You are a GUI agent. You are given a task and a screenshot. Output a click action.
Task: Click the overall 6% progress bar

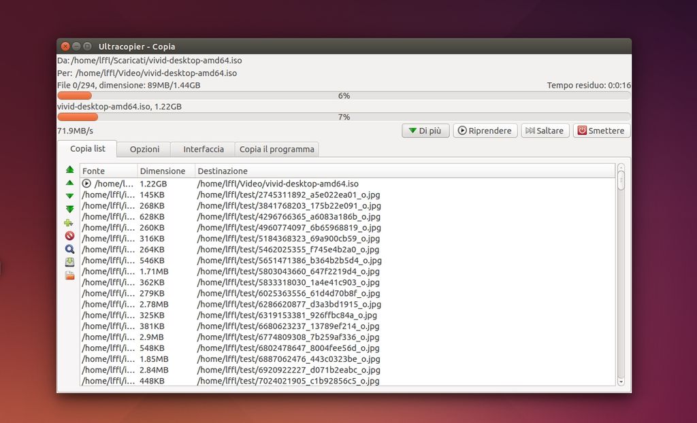[344, 96]
